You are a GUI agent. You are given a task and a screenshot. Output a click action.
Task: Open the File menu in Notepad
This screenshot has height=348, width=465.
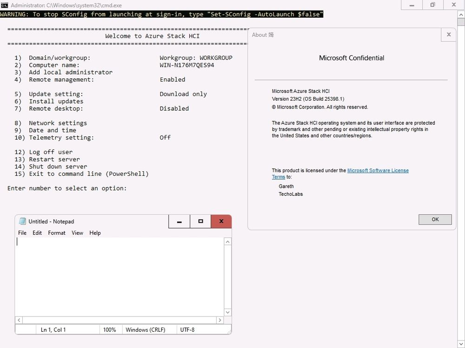[22, 233]
